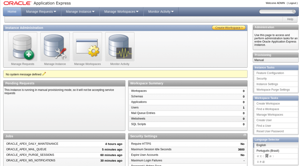Click the Workspaces summary row
Image resolution: width=300 pixels, height=166 pixels.
(188, 91)
